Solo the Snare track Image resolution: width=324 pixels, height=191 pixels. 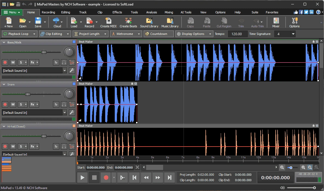[x=21, y=104]
